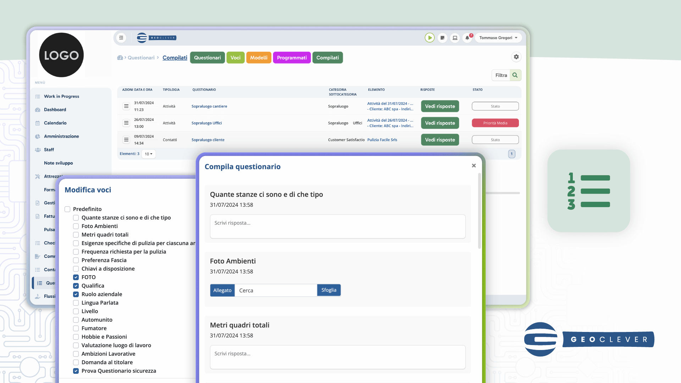Open the sticky note icon in header

[x=442, y=38]
